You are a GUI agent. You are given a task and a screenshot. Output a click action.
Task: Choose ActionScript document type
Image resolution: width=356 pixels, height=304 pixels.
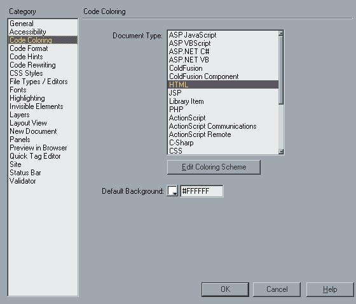pyautogui.click(x=223, y=118)
